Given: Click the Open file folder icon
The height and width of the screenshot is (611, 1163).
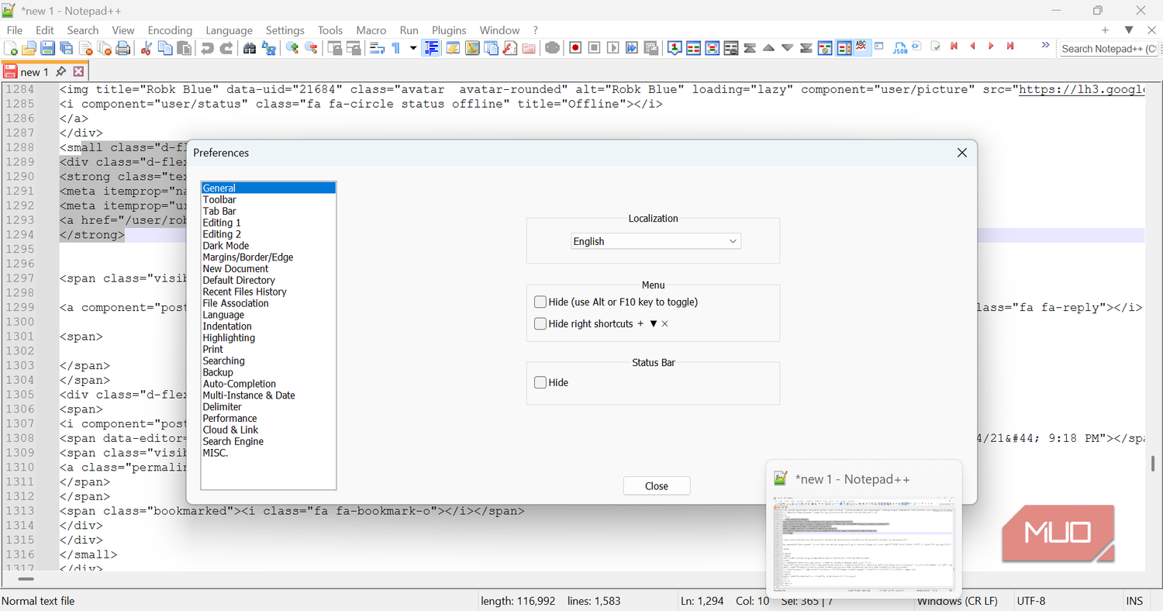Looking at the screenshot, I should click(x=29, y=48).
